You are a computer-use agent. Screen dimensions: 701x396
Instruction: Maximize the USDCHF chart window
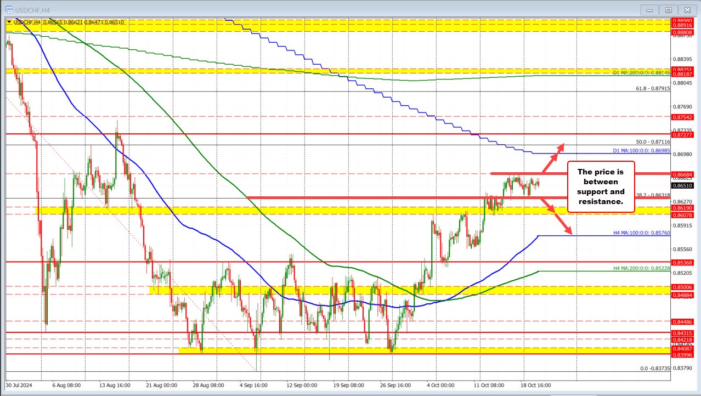tap(668, 9)
